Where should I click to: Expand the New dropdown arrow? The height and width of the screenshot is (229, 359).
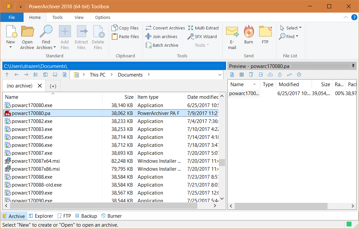(11, 47)
